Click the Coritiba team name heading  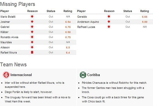pos(94,75)
